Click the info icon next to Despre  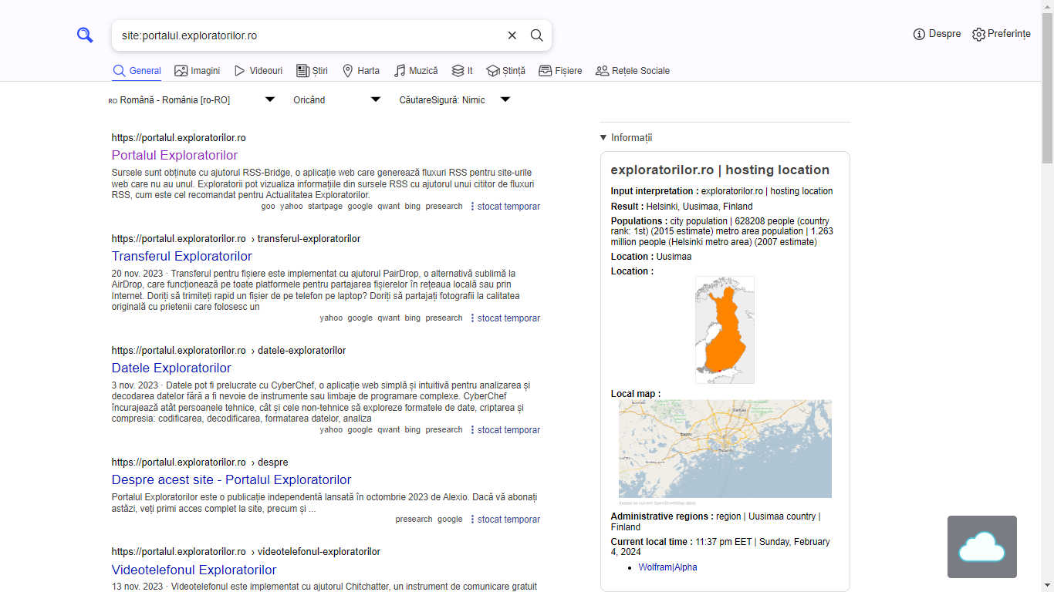click(918, 34)
